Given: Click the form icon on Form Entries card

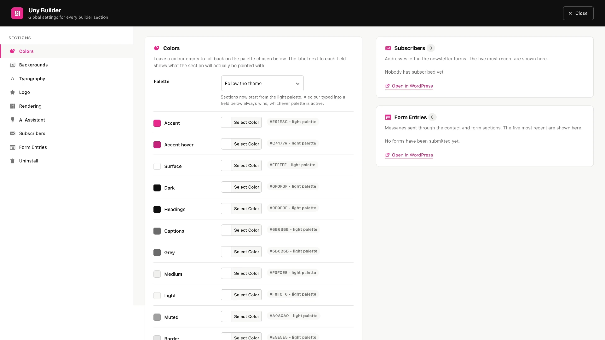Looking at the screenshot, I should click(388, 117).
